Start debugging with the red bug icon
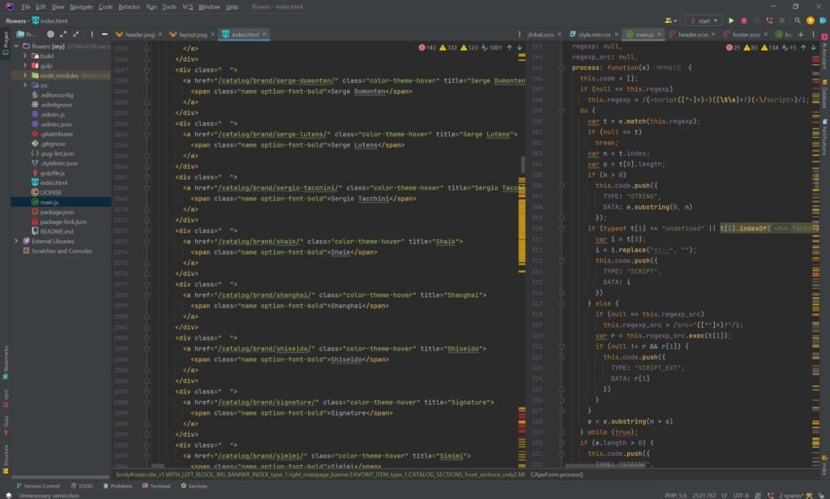The image size is (830, 499). [x=742, y=20]
